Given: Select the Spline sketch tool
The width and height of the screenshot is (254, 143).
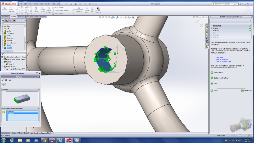Looking at the screenshot, I should [x=26, y=7].
